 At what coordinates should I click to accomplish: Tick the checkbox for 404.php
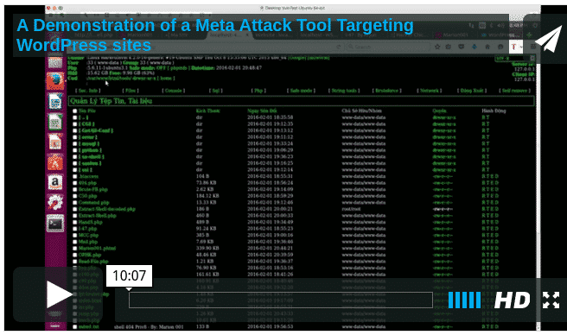coord(75,183)
